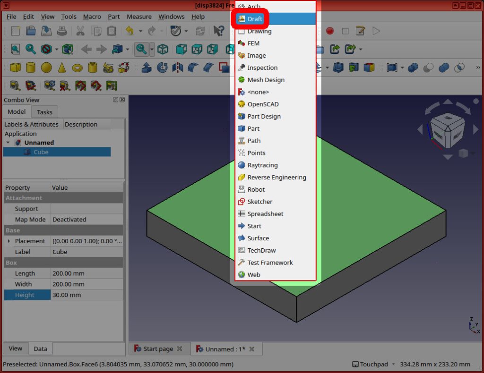484x373 pixels.
Task: Click the Mirror tool icon
Action: tap(178, 68)
